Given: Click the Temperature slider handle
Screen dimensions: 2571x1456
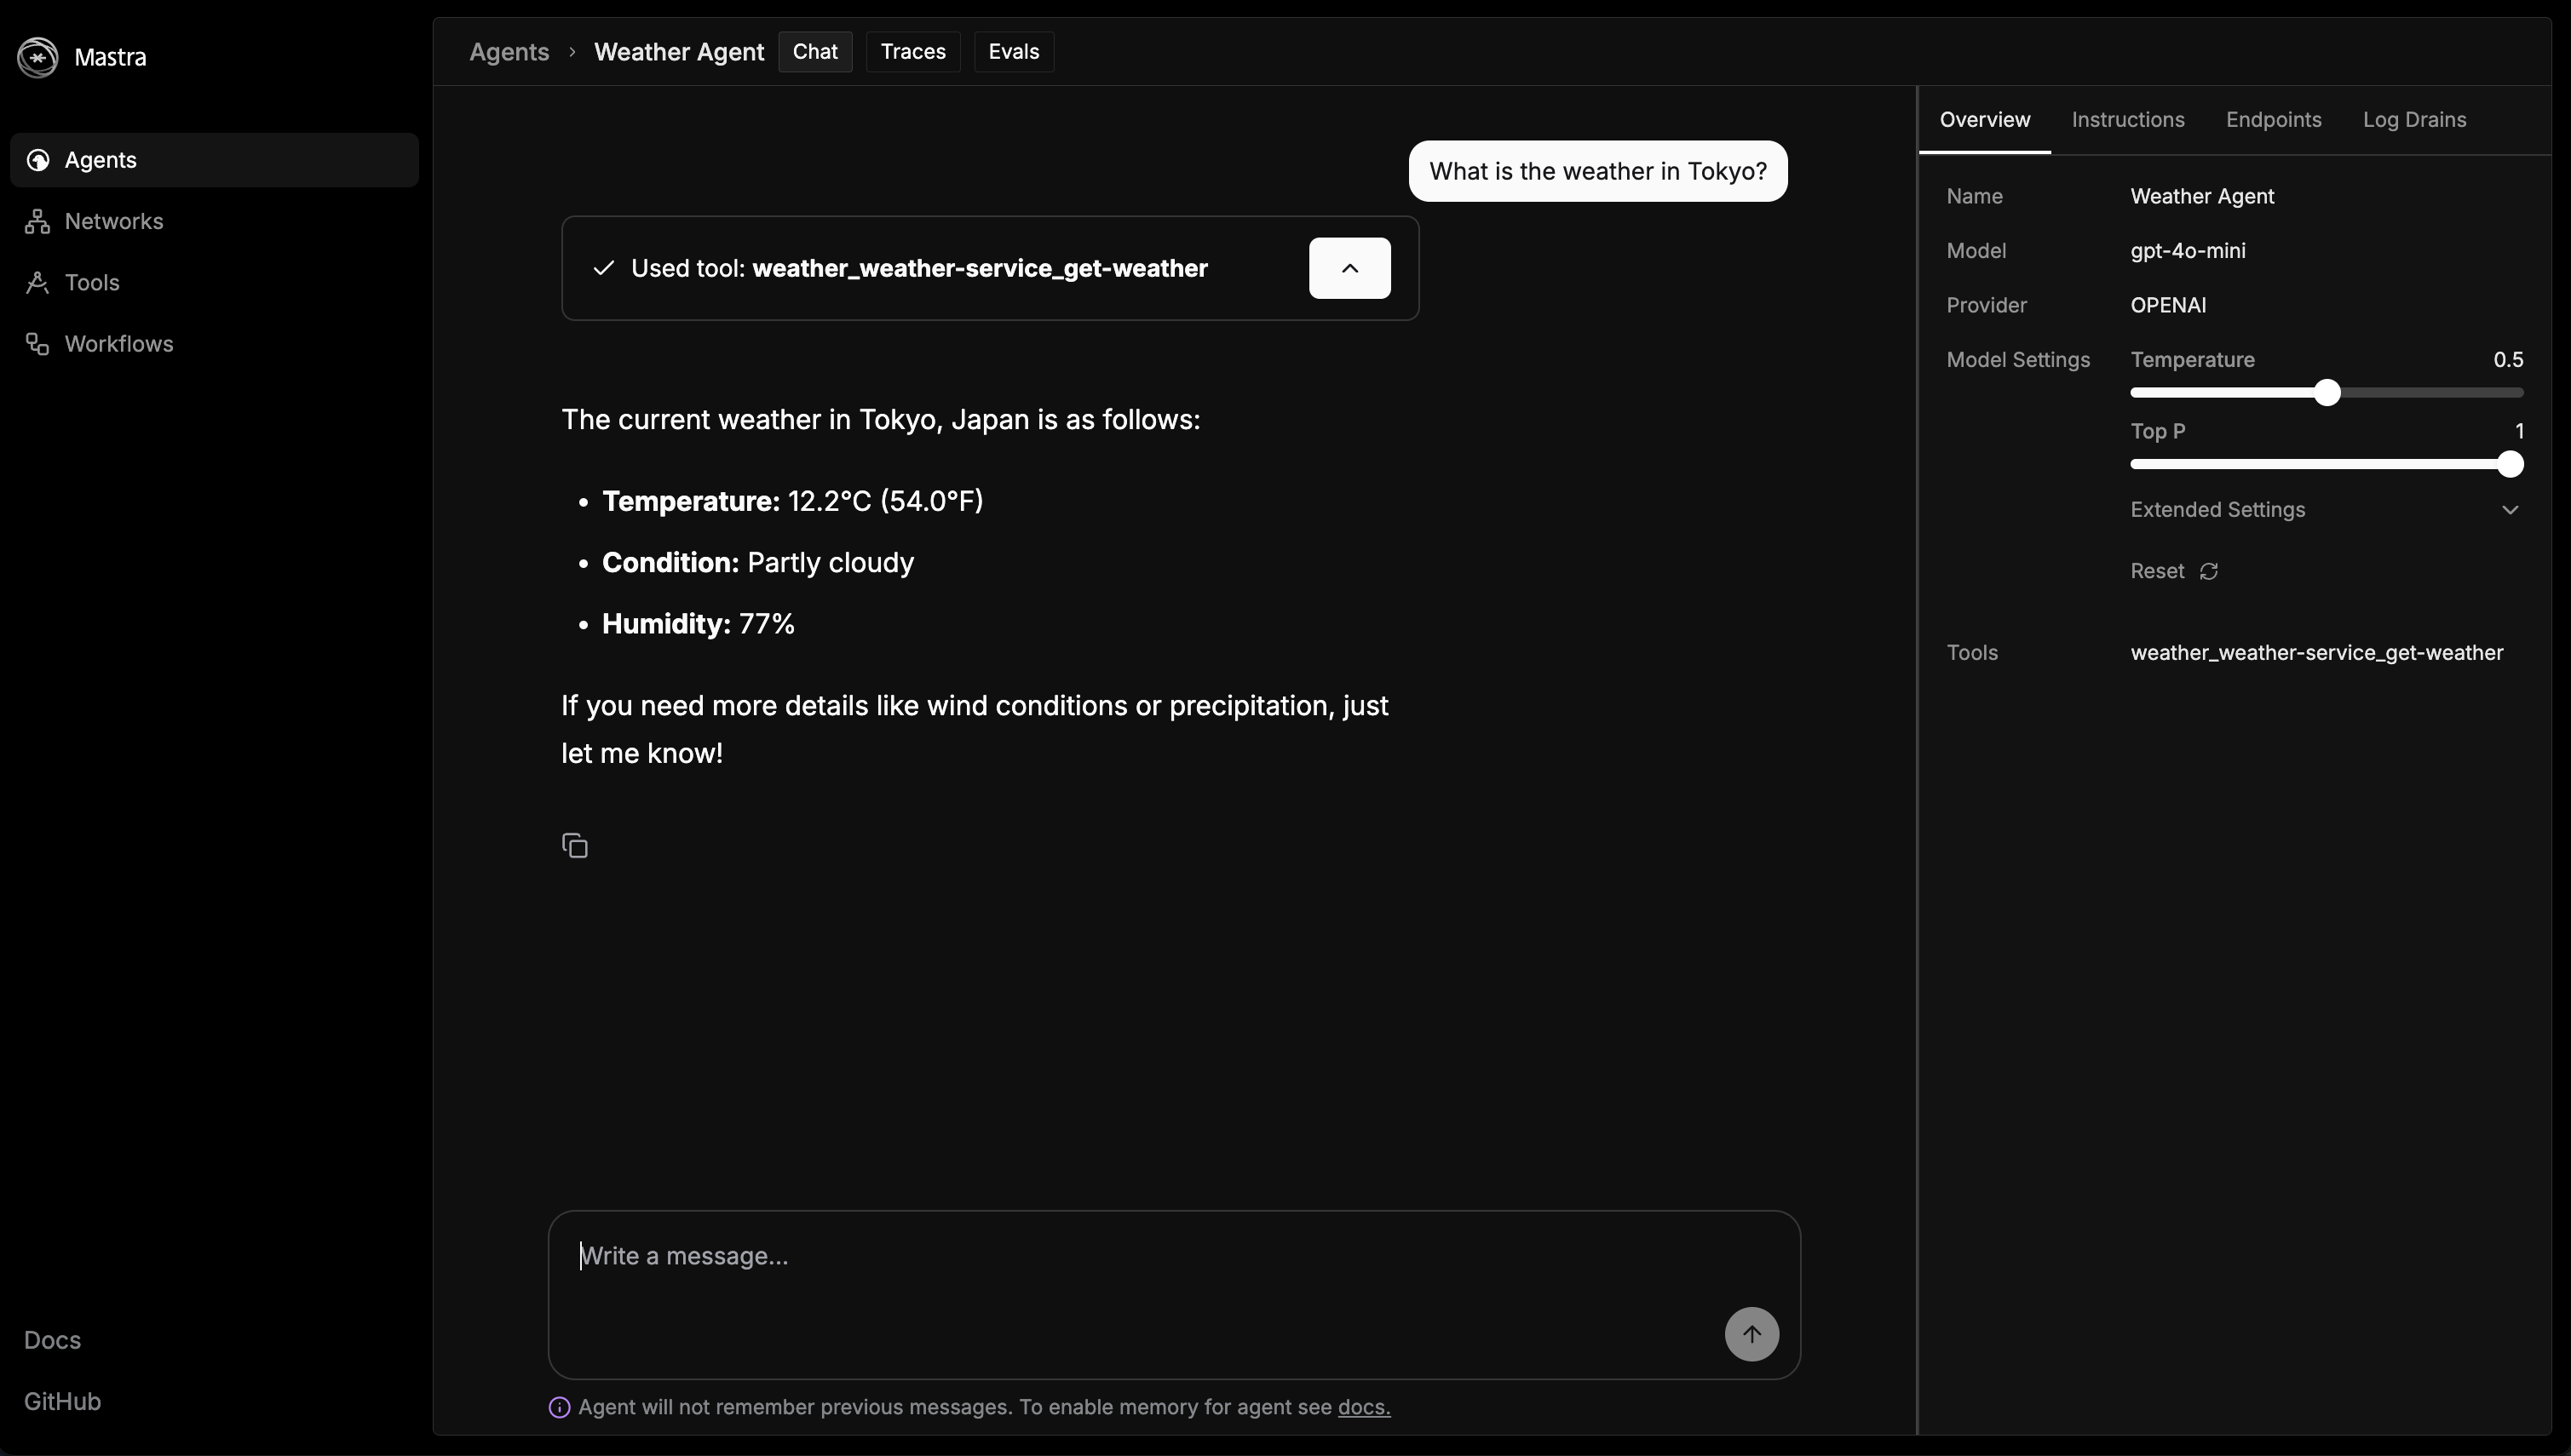Looking at the screenshot, I should [x=2327, y=393].
